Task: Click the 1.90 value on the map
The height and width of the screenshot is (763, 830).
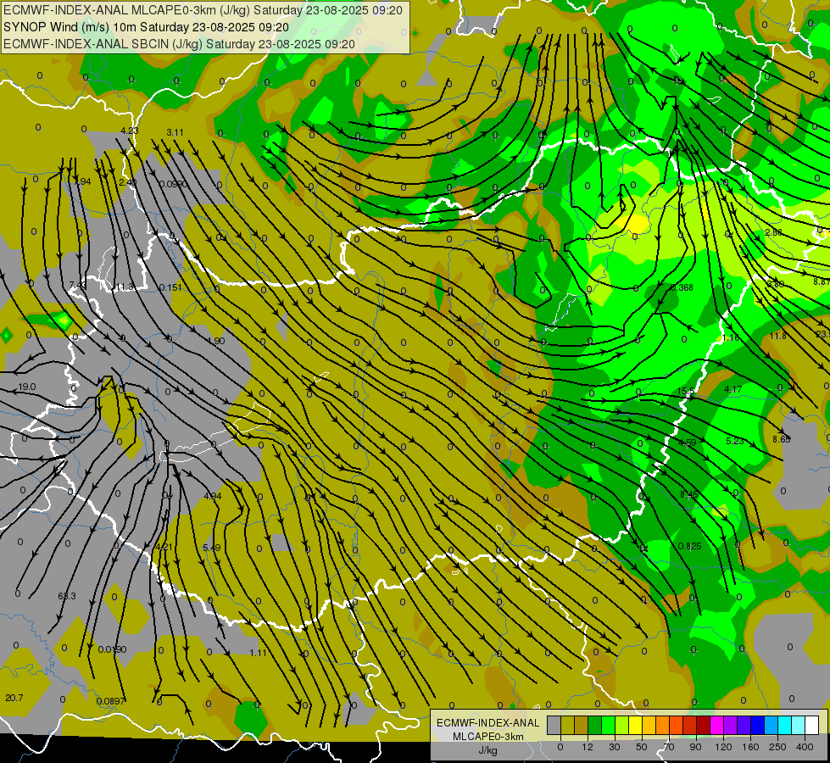Action: 216,341
